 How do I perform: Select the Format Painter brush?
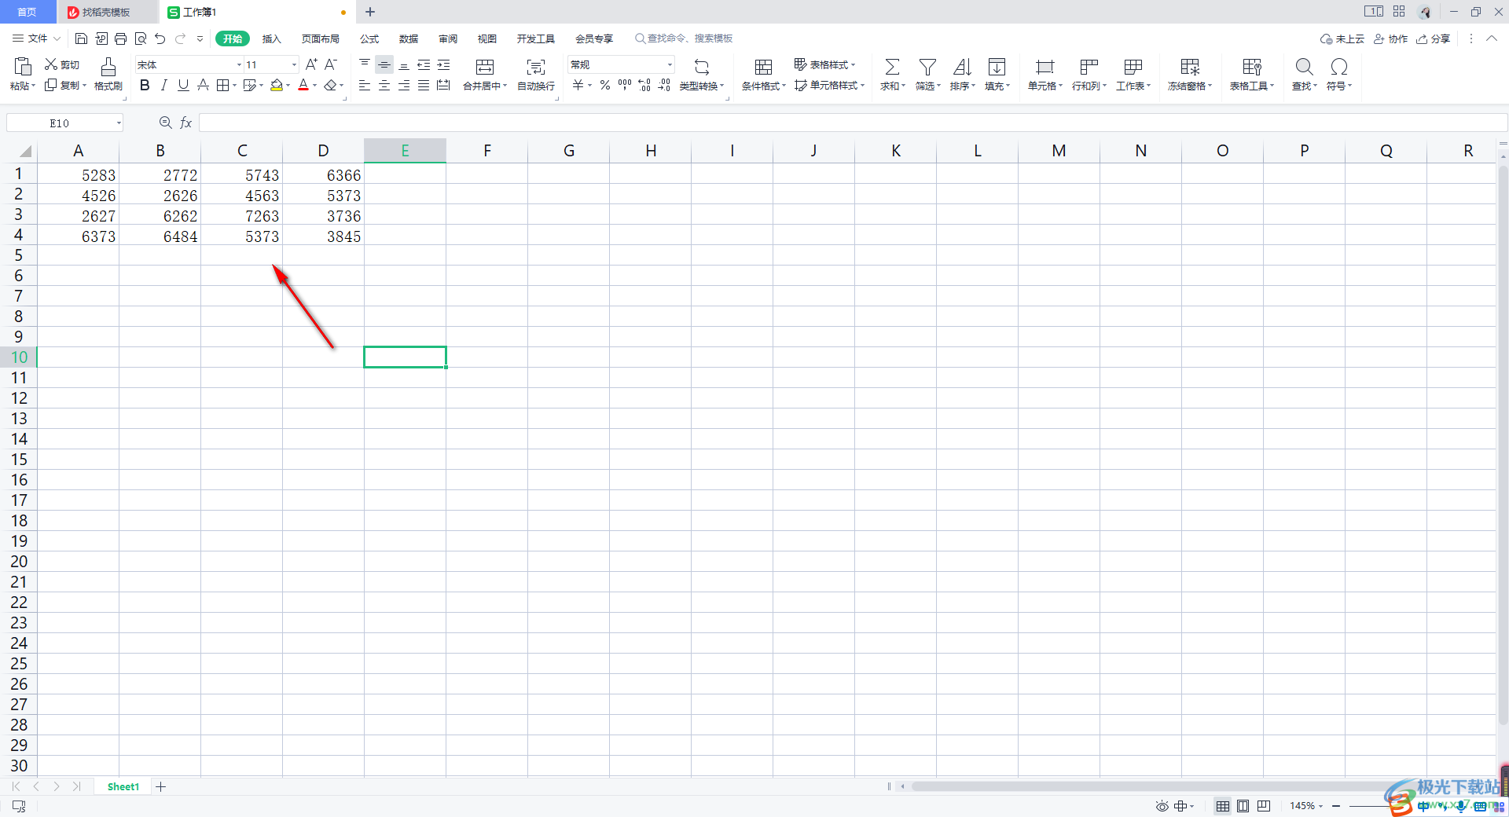[108, 66]
